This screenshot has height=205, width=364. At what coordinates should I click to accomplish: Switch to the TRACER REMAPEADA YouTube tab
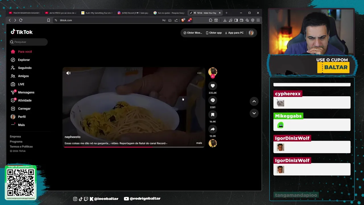25,13
